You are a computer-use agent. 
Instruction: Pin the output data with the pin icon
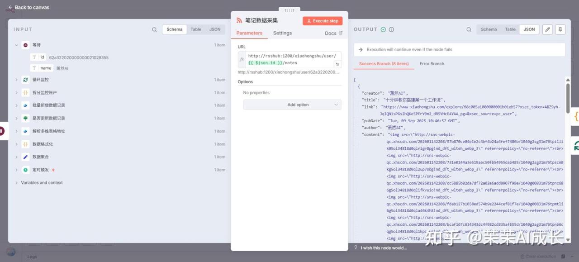tap(560, 29)
